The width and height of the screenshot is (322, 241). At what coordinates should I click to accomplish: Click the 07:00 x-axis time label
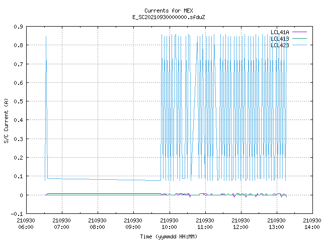61,227
